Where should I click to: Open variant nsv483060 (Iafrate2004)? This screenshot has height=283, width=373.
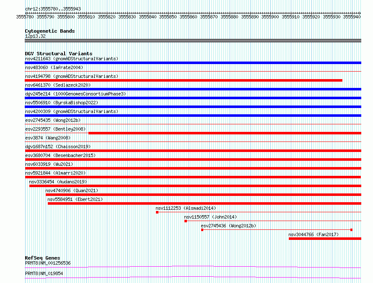[54, 67]
